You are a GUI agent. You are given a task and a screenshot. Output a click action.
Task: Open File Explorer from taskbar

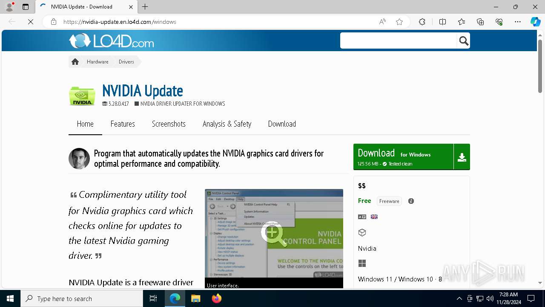(x=195, y=298)
